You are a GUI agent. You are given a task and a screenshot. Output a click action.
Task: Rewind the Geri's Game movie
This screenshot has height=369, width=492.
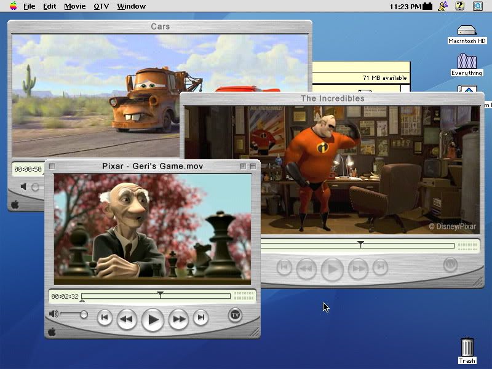[127, 319]
